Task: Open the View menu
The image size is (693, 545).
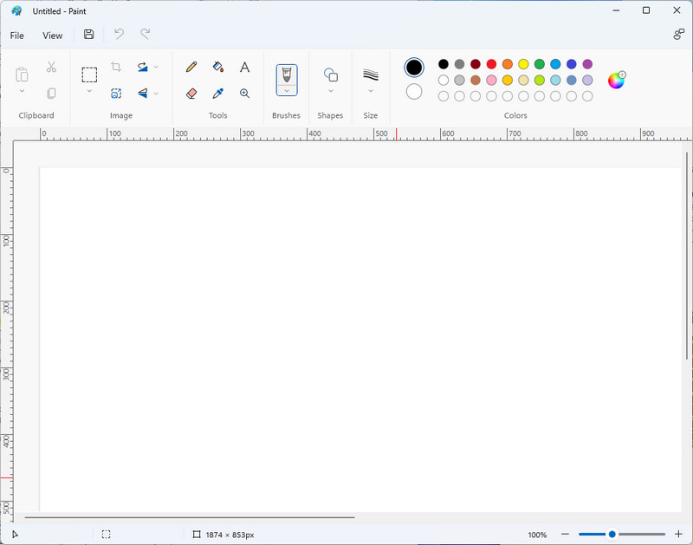Action: click(53, 36)
